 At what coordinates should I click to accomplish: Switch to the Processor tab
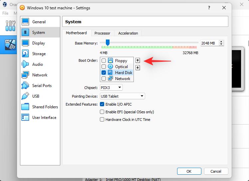[x=103, y=33]
